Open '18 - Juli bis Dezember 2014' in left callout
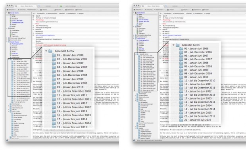 pos(74,123)
